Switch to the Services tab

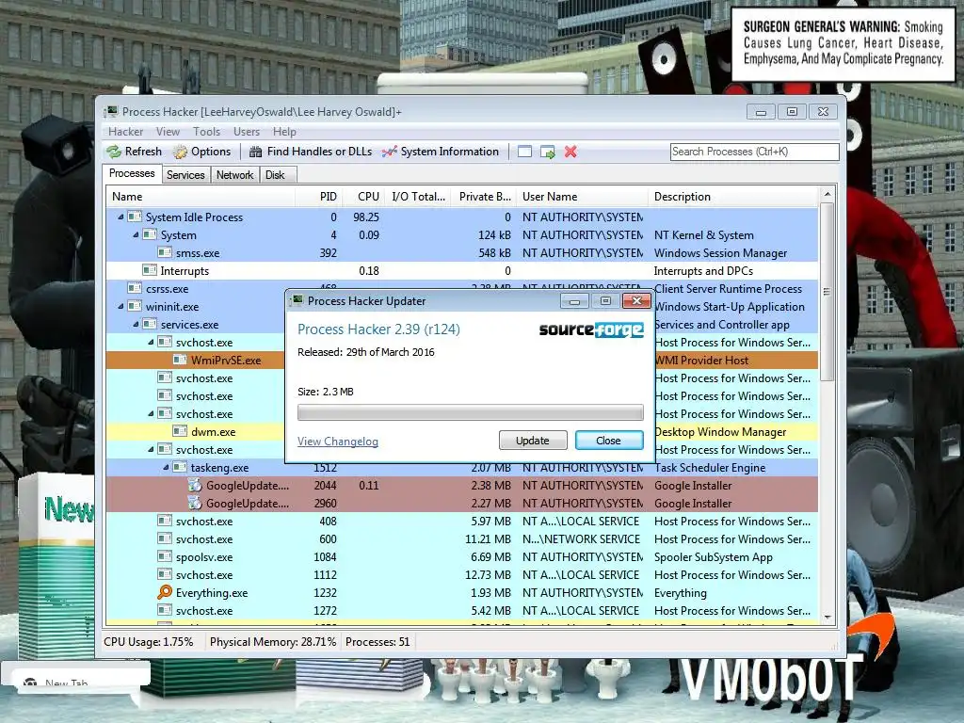[185, 175]
